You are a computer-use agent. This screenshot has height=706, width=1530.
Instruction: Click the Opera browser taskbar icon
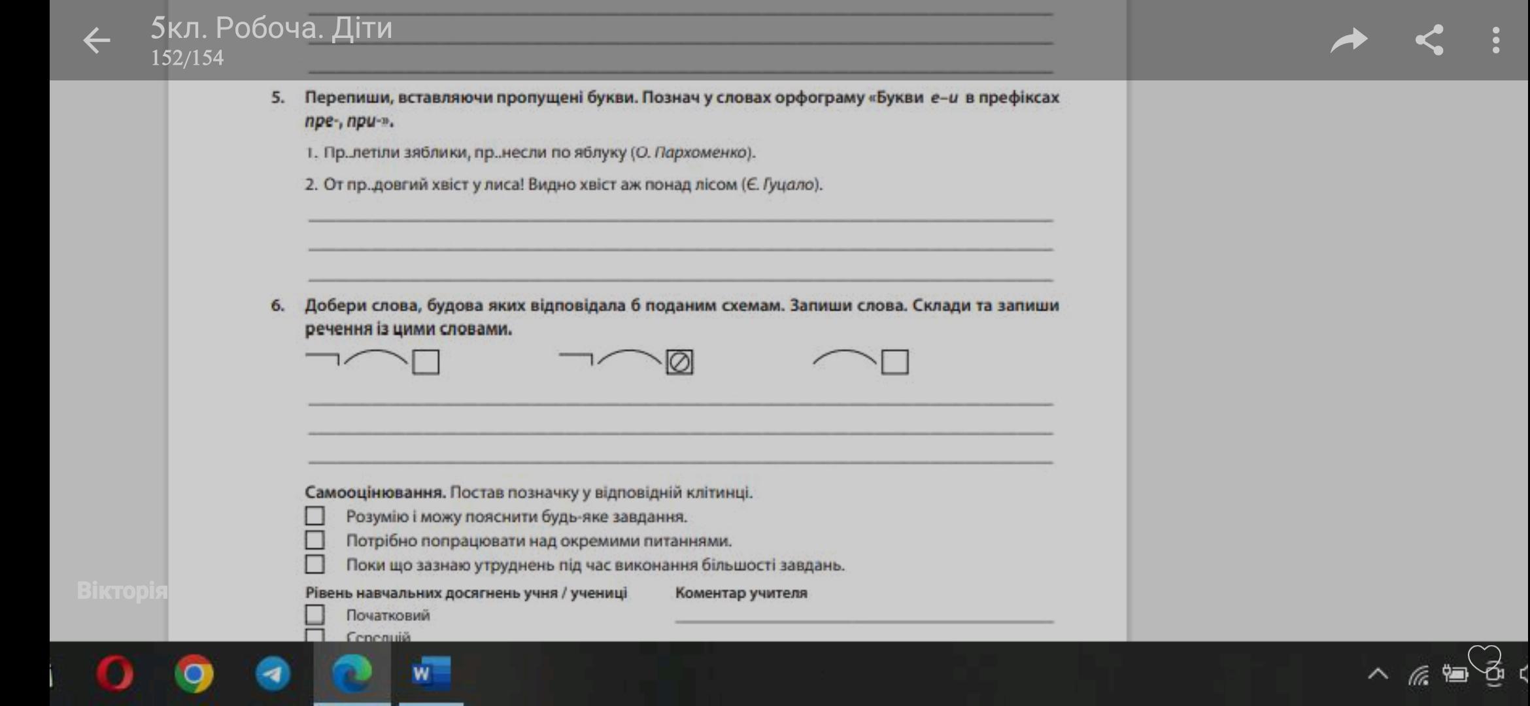[x=115, y=673]
